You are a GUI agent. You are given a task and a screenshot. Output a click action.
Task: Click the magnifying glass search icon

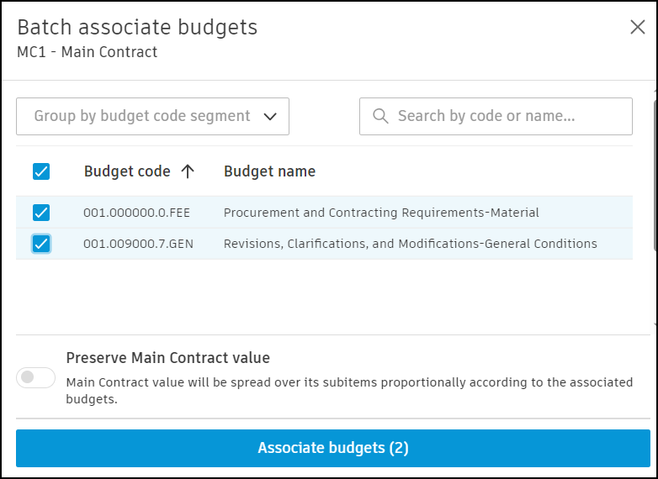pyautogui.click(x=380, y=116)
